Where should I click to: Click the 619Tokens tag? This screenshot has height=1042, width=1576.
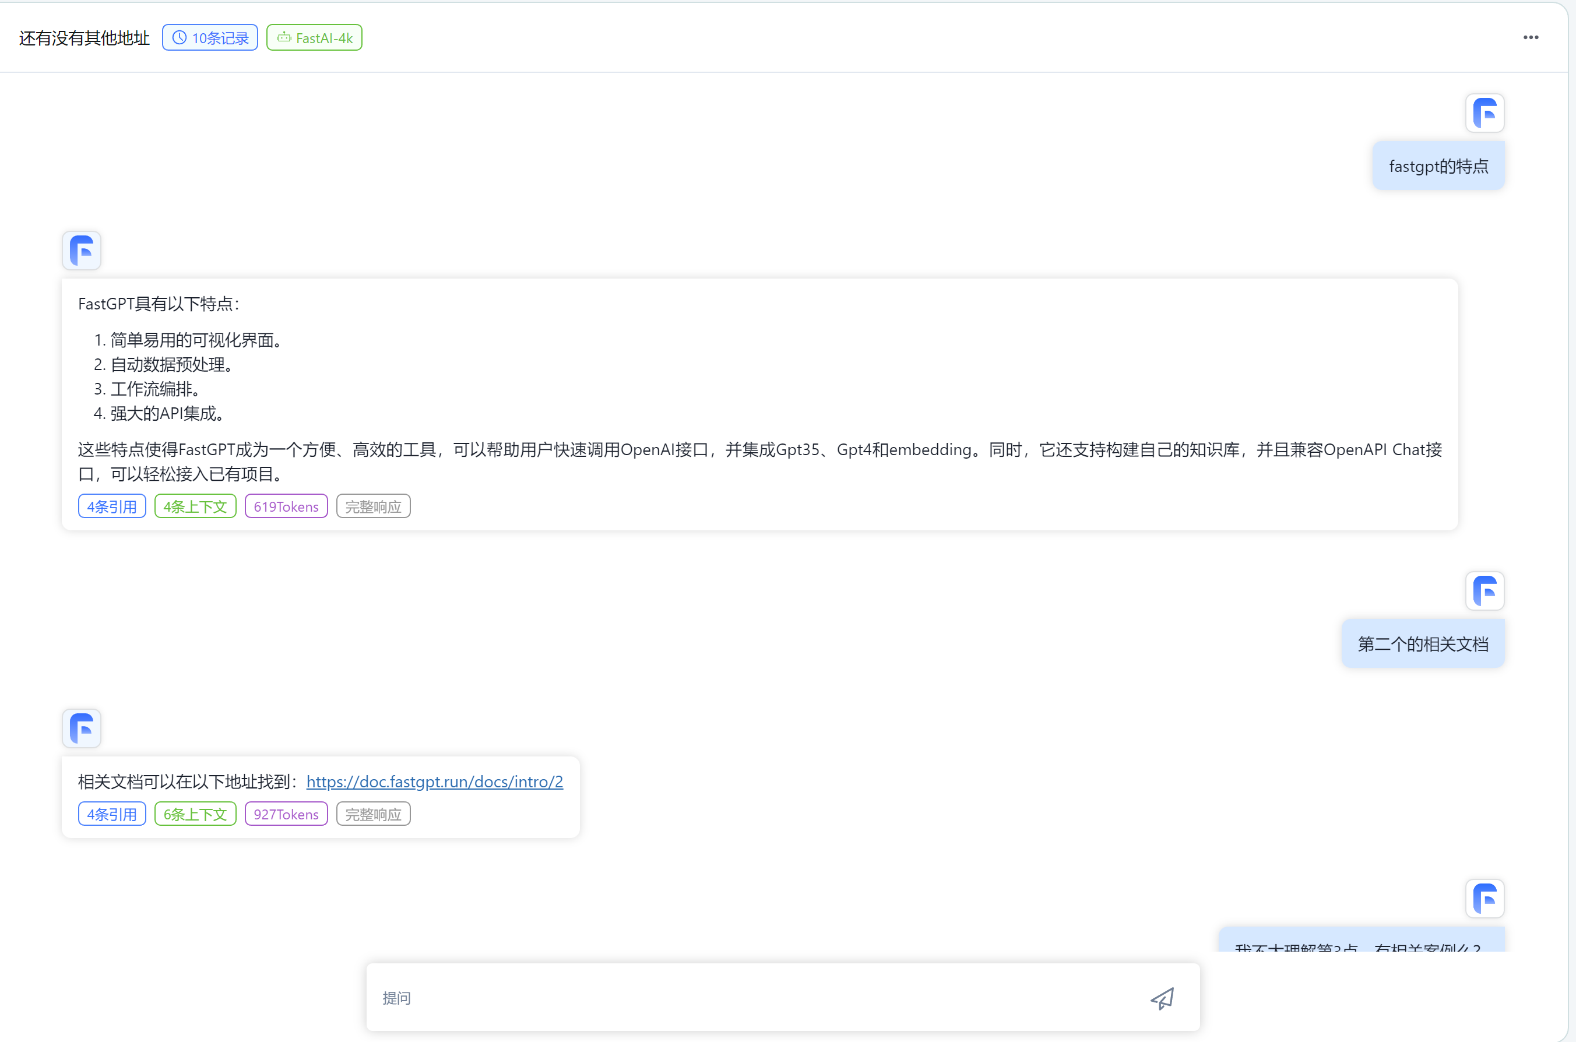(286, 506)
